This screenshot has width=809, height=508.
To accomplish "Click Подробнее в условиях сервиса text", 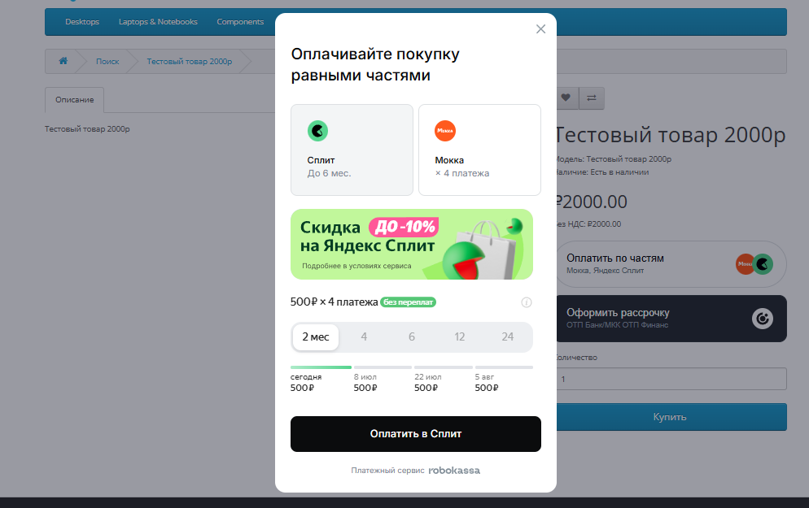I will [356, 266].
